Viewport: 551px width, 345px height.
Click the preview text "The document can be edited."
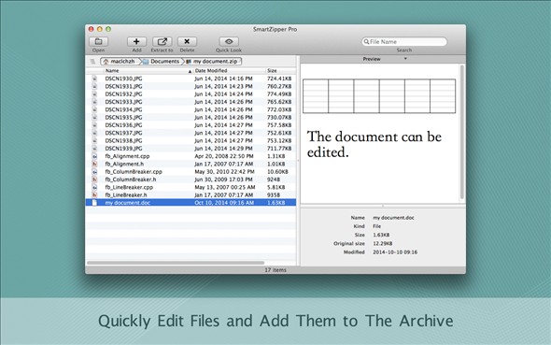374,144
